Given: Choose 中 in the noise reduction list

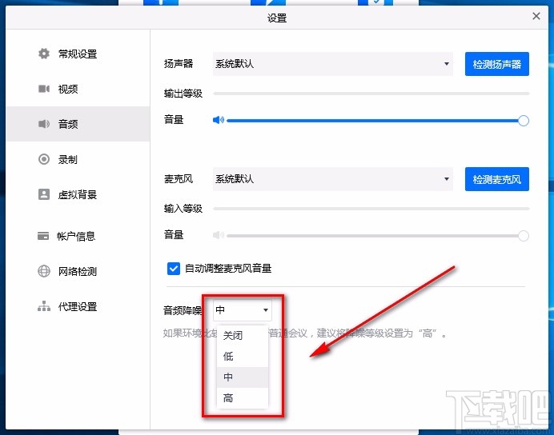Looking at the screenshot, I should [243, 377].
